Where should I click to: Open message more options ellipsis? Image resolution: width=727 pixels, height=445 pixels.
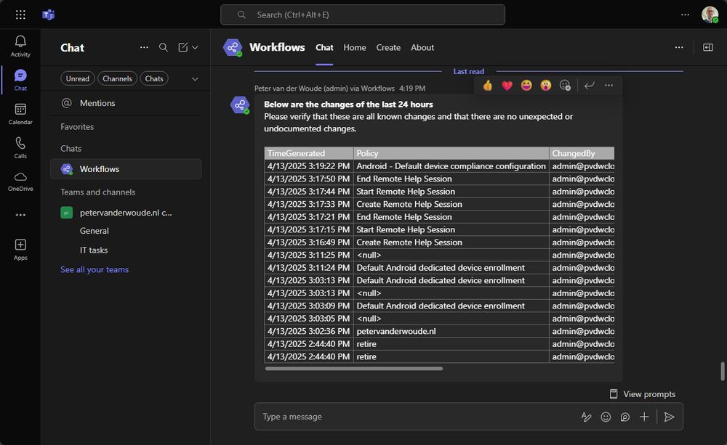(608, 85)
